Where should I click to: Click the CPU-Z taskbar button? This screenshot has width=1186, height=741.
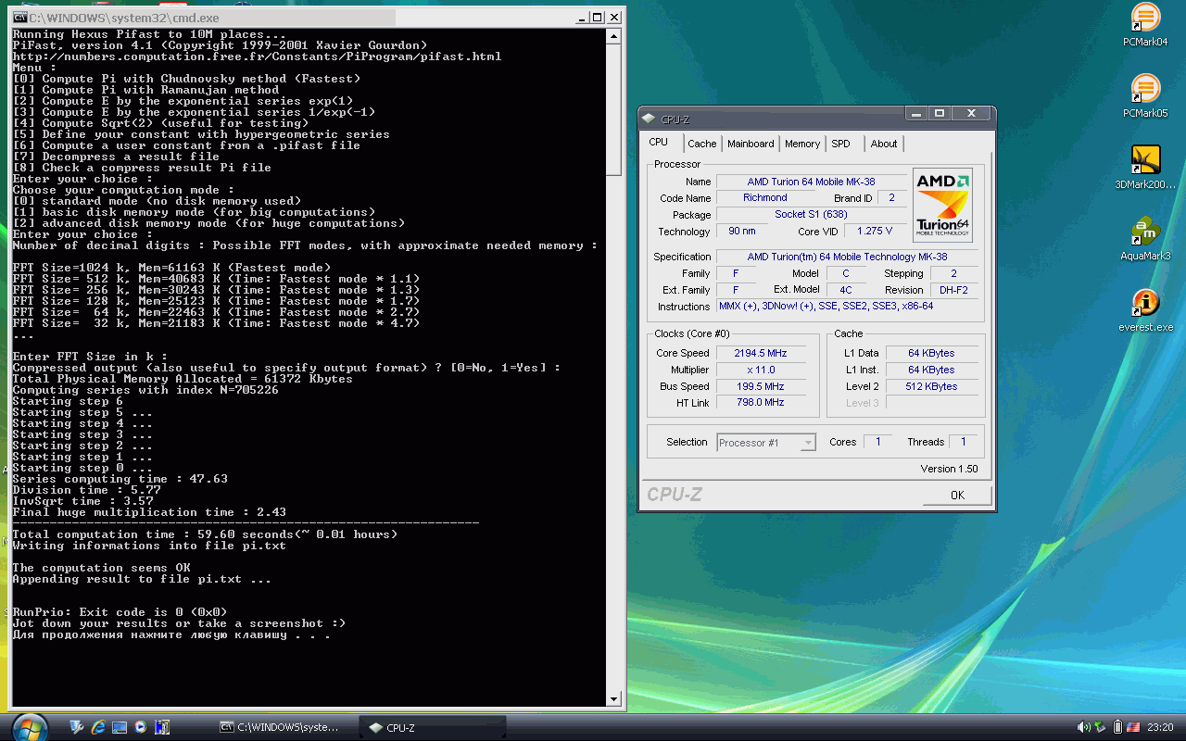[x=434, y=727]
